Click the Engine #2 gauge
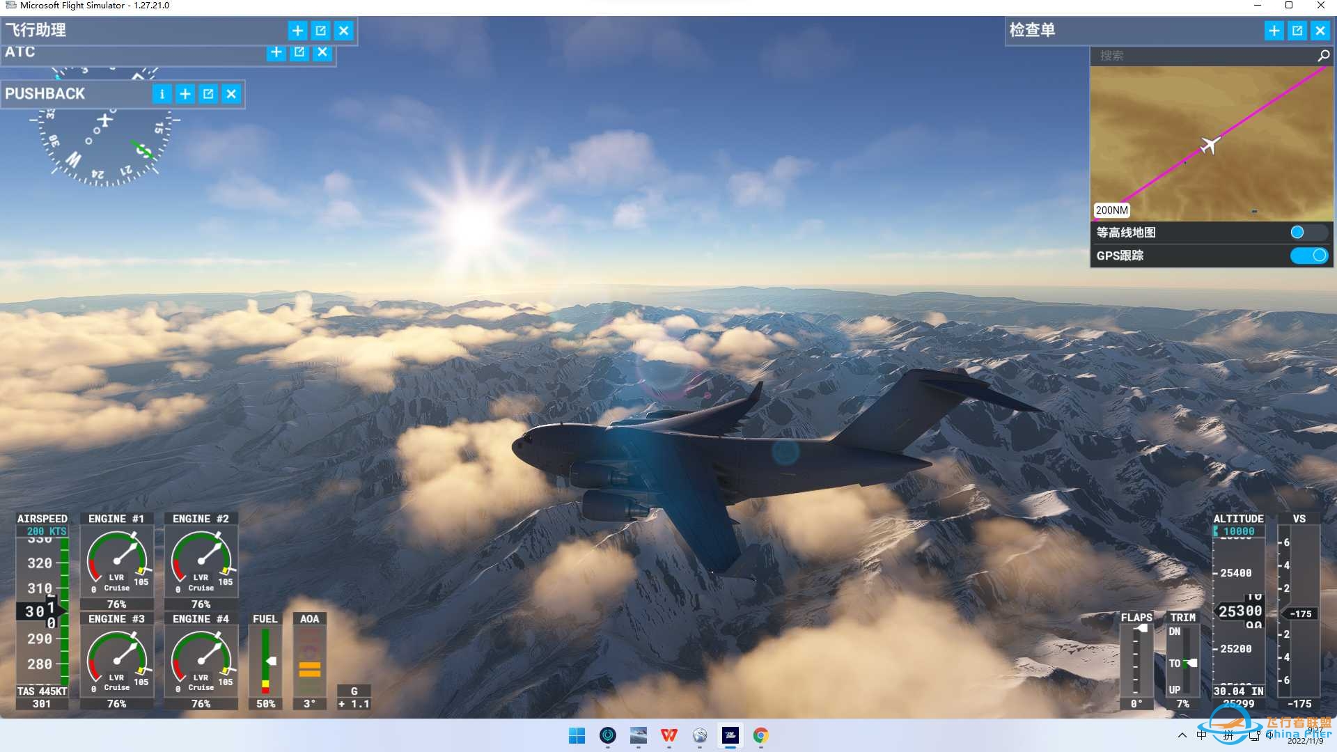 pyautogui.click(x=201, y=562)
